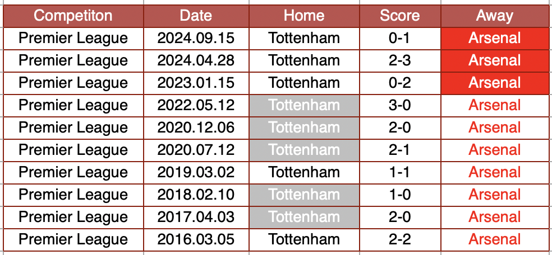Viewport: 552px width, 255px height.
Task: Select the Premier League cell for 2024.04.28
Action: point(73,60)
